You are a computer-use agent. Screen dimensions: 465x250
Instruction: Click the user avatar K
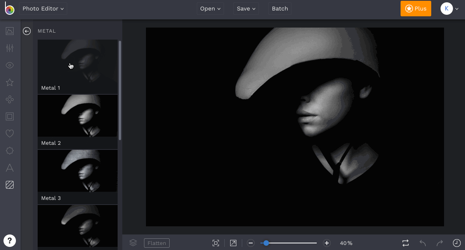click(447, 9)
